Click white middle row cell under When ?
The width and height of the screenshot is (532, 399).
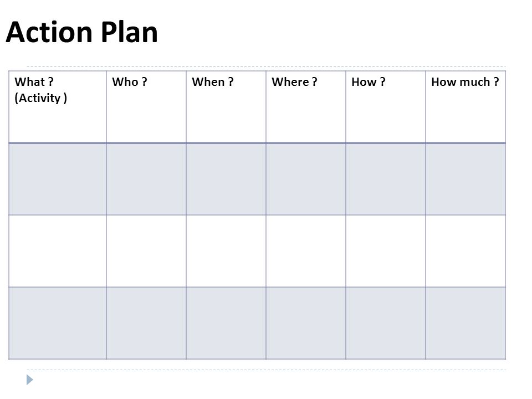tap(226, 251)
